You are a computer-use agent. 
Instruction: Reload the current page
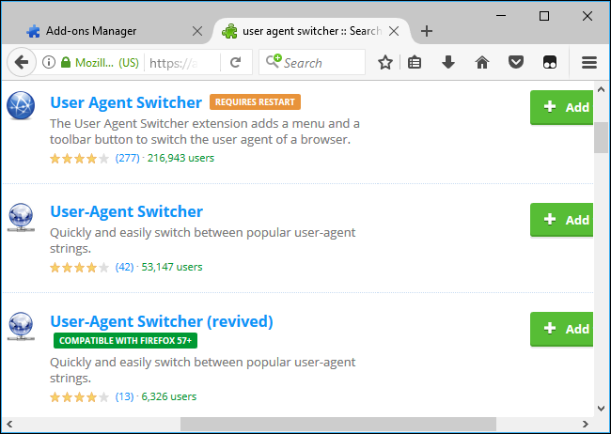click(235, 62)
